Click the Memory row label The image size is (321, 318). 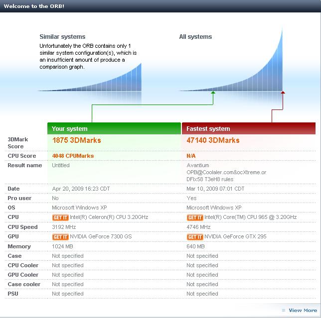[19, 246]
